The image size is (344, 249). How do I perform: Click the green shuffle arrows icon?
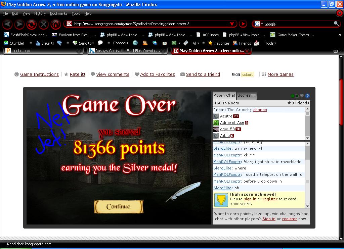[x=174, y=43]
